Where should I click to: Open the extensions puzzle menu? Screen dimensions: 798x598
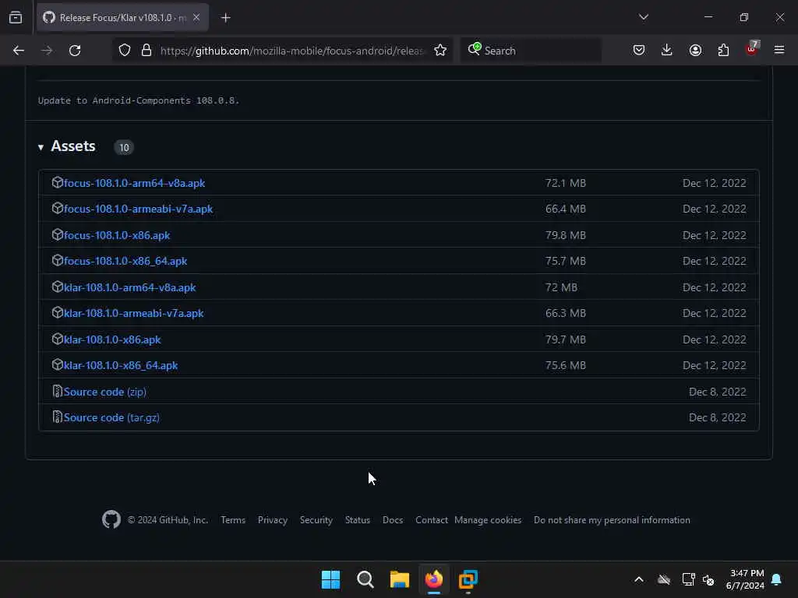[x=723, y=51]
